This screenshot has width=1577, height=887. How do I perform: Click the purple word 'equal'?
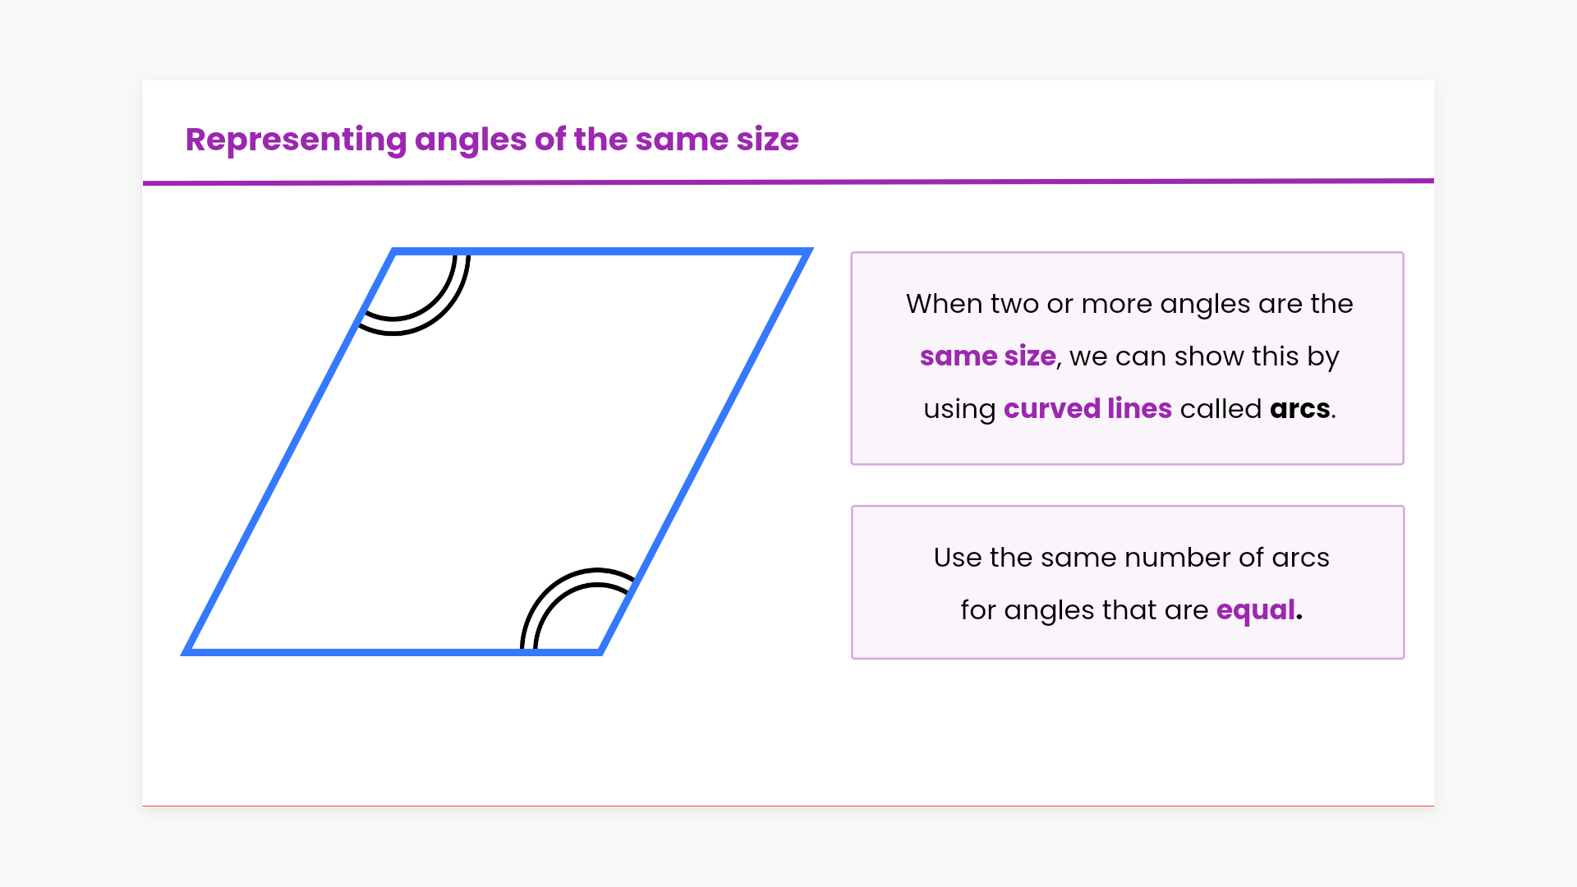(1255, 610)
